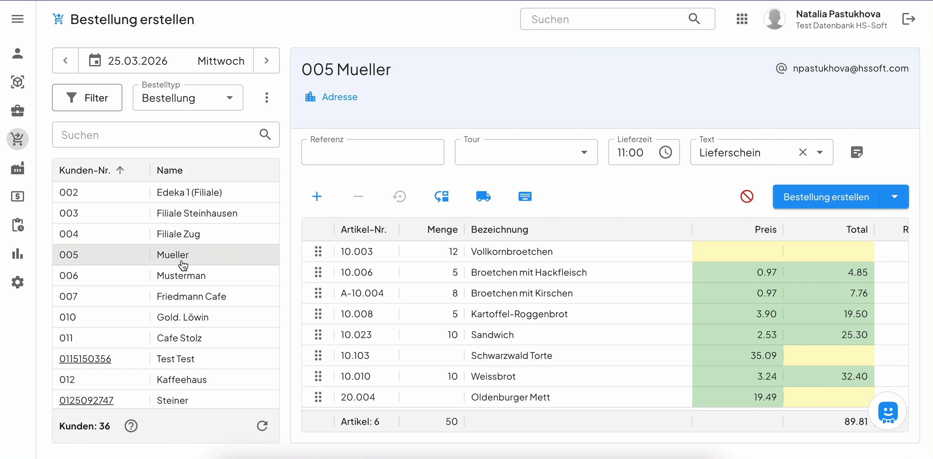Image resolution: width=933 pixels, height=459 pixels.
Task: Open the apps grid icon in header
Action: [741, 19]
